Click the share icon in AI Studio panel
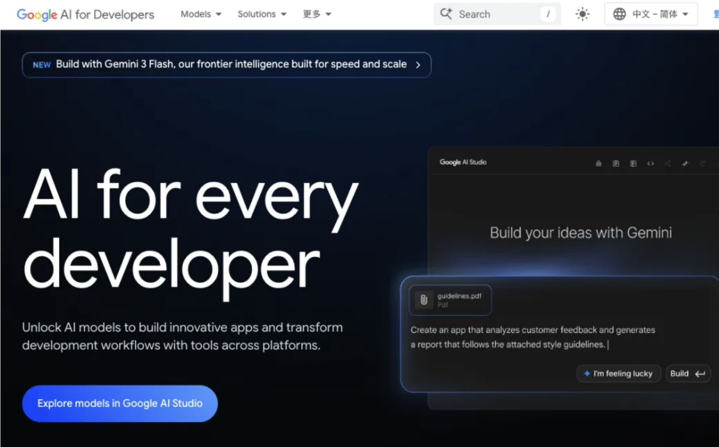 pyautogui.click(x=667, y=164)
